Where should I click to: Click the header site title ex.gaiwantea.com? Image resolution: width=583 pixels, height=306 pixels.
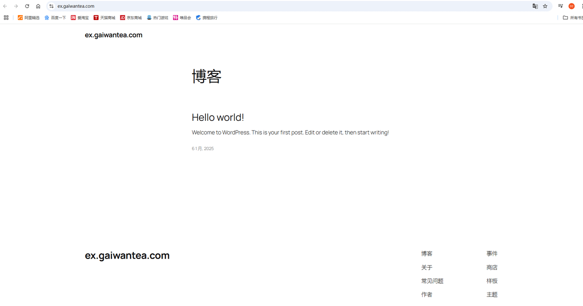113,35
